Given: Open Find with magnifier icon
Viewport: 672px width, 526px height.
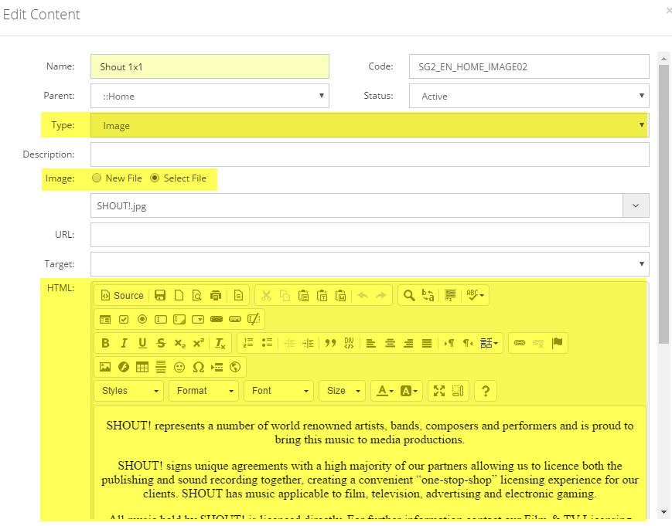Looking at the screenshot, I should coord(409,295).
